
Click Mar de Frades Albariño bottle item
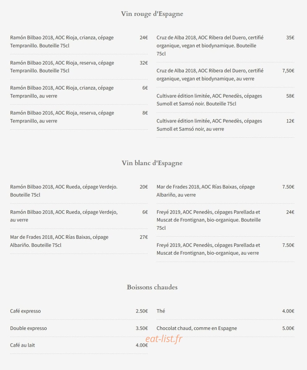coord(79,241)
